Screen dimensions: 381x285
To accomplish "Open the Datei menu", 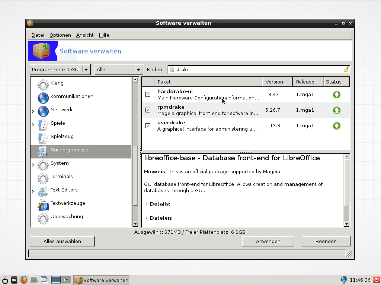I will pyautogui.click(x=38, y=35).
